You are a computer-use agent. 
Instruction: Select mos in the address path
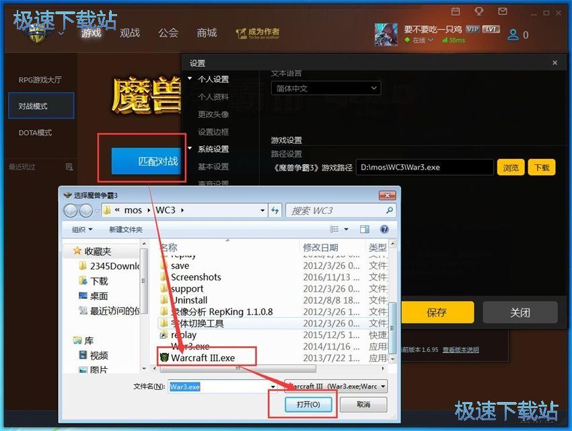[x=133, y=210]
